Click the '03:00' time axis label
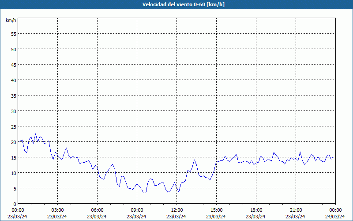 pos(57,210)
